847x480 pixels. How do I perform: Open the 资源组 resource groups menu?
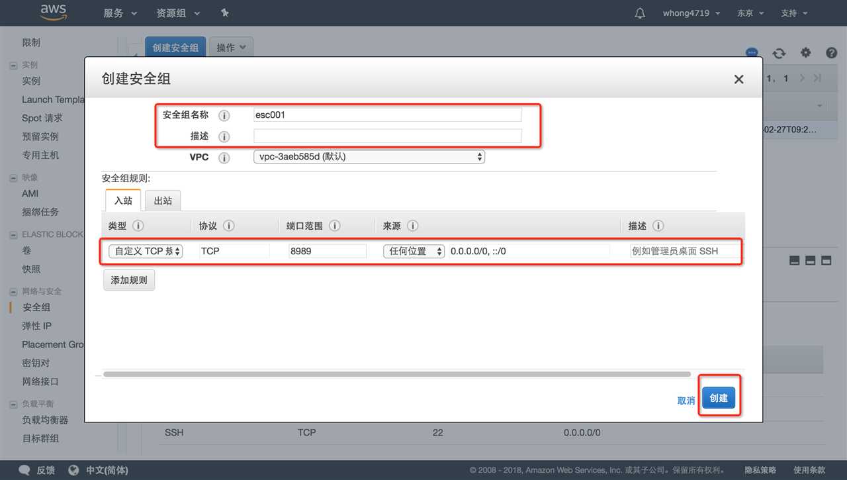(x=177, y=13)
